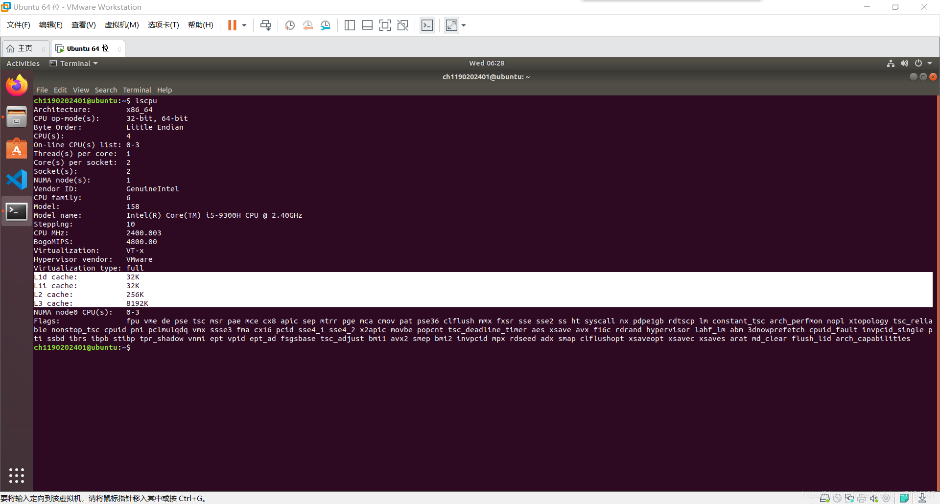
Task: Toggle the thumbnail bar view
Action: pos(367,25)
